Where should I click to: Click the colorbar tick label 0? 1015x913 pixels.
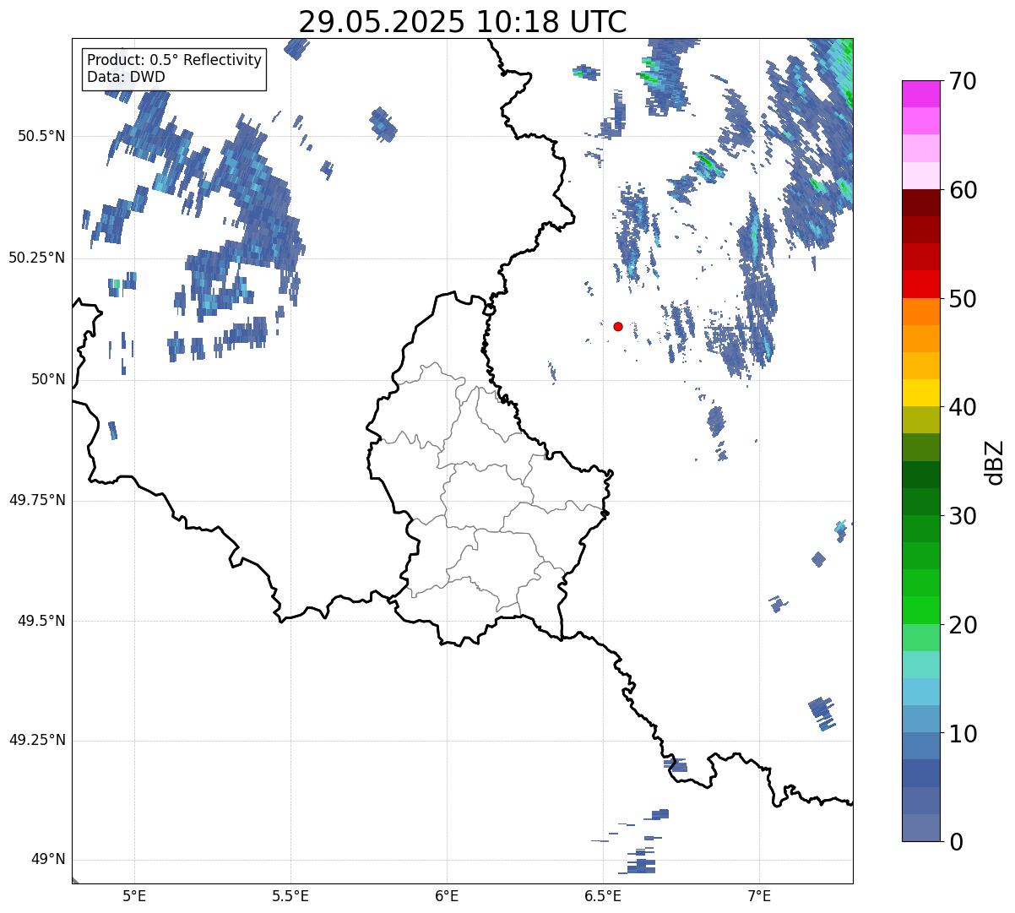point(956,842)
